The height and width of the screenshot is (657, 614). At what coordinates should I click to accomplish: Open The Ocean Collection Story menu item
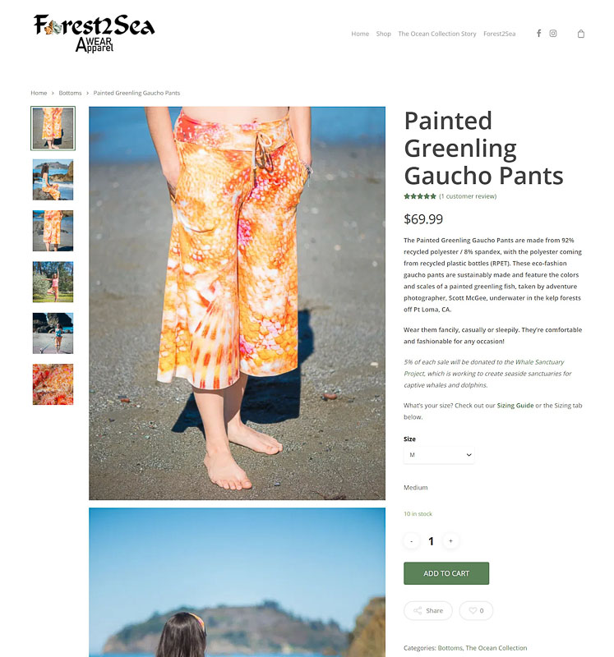(x=437, y=34)
